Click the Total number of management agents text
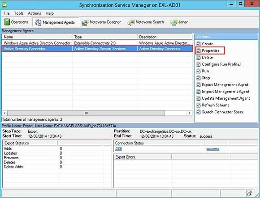Viewport: 260px width, 198px height. 32,119
